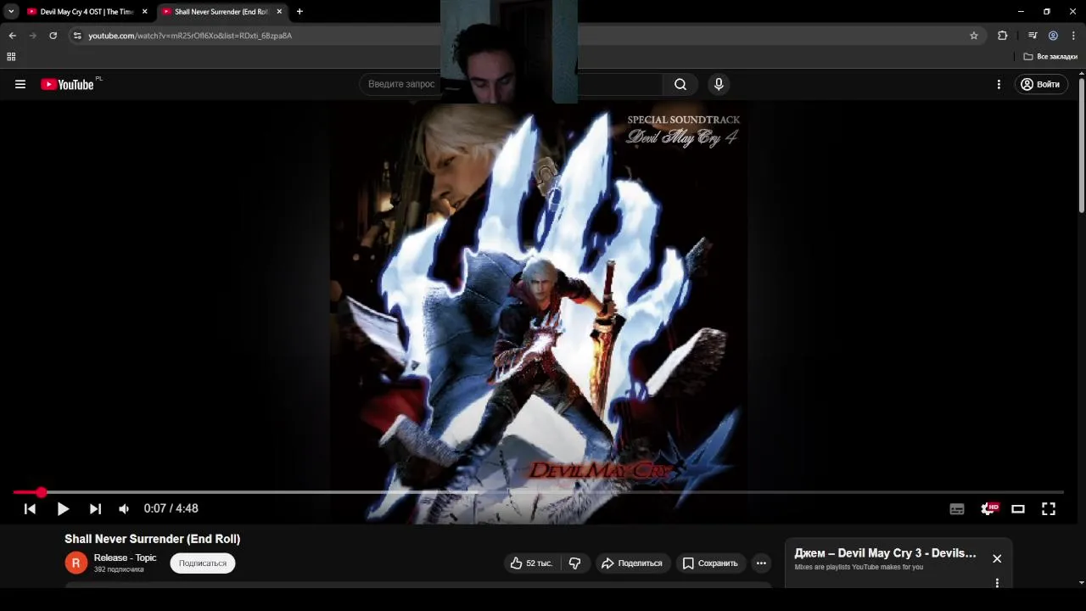Sign in with the Войти button
1086x611 pixels.
click(x=1041, y=84)
